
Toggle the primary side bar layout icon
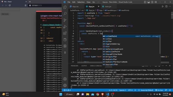click(x=145, y=2)
